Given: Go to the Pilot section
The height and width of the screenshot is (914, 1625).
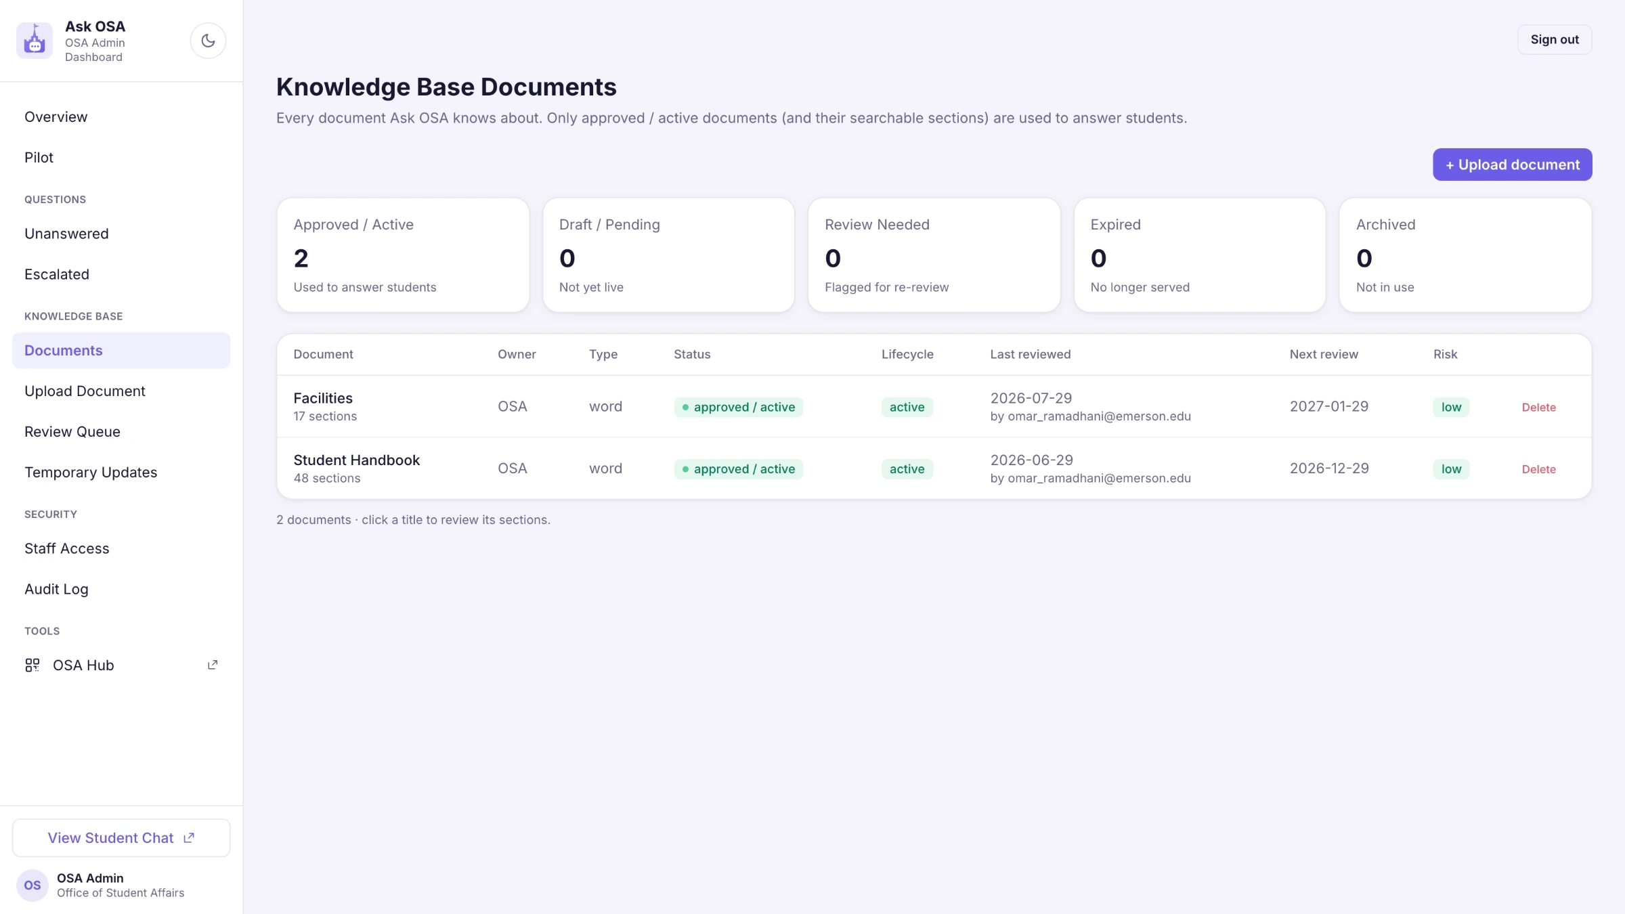Looking at the screenshot, I should [121, 157].
